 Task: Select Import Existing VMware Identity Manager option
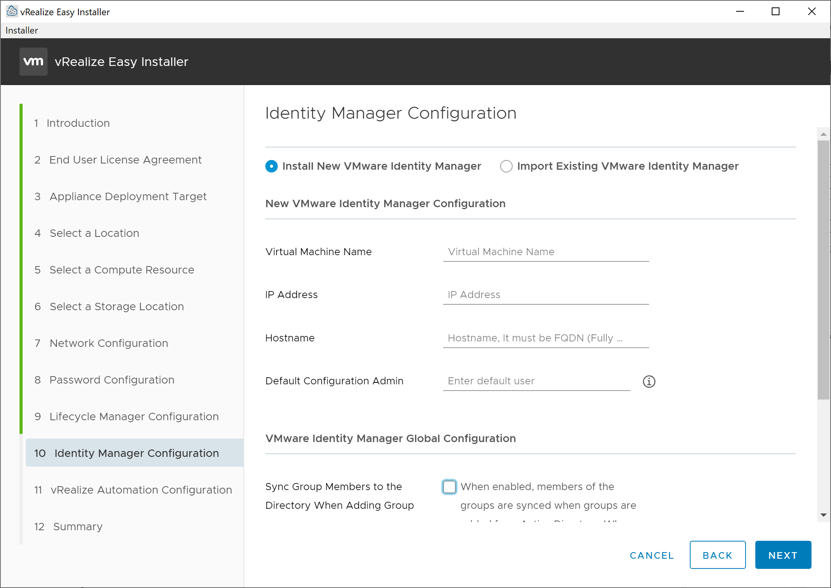(x=506, y=166)
